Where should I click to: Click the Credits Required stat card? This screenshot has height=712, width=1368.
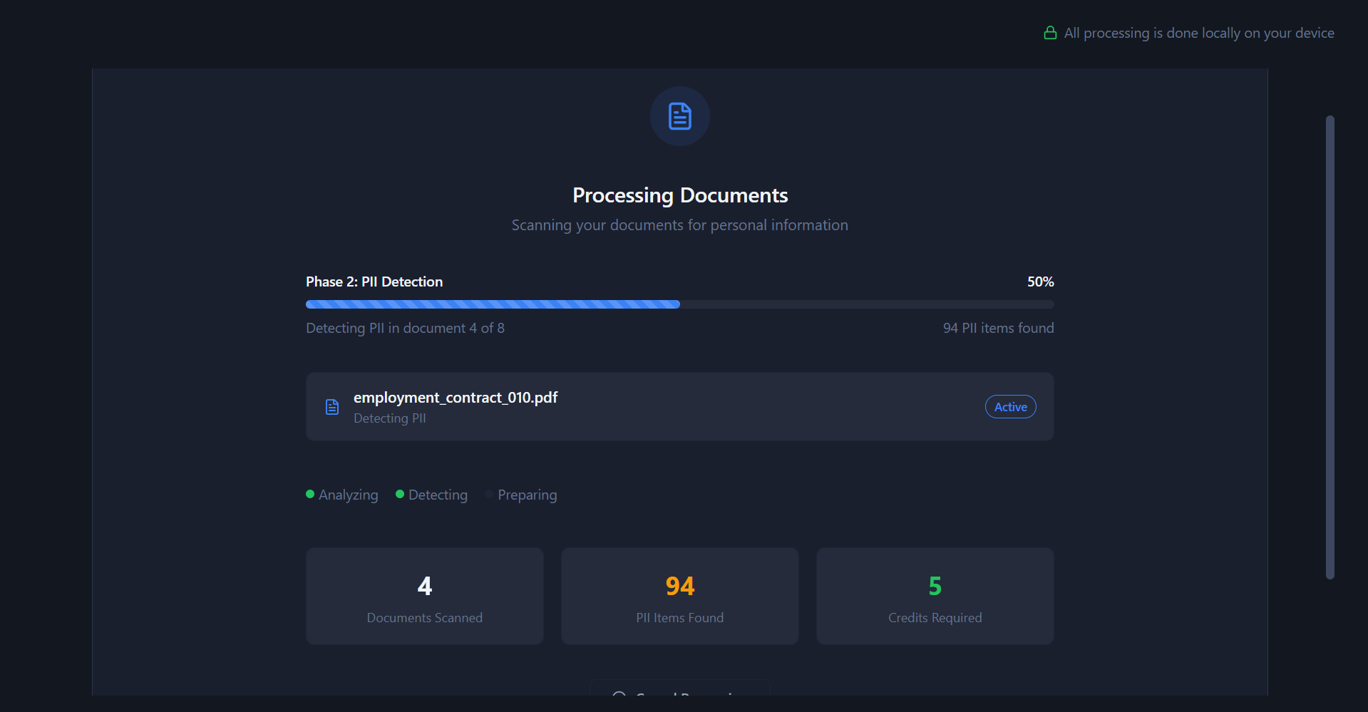935,597
